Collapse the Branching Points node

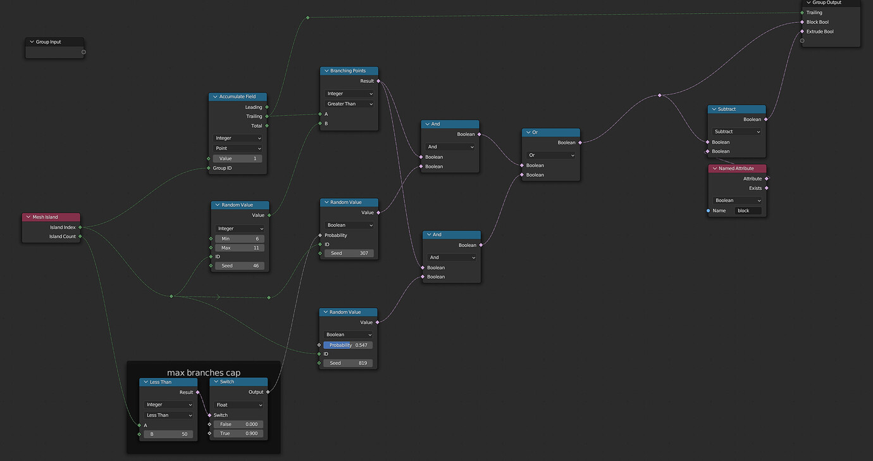click(326, 71)
